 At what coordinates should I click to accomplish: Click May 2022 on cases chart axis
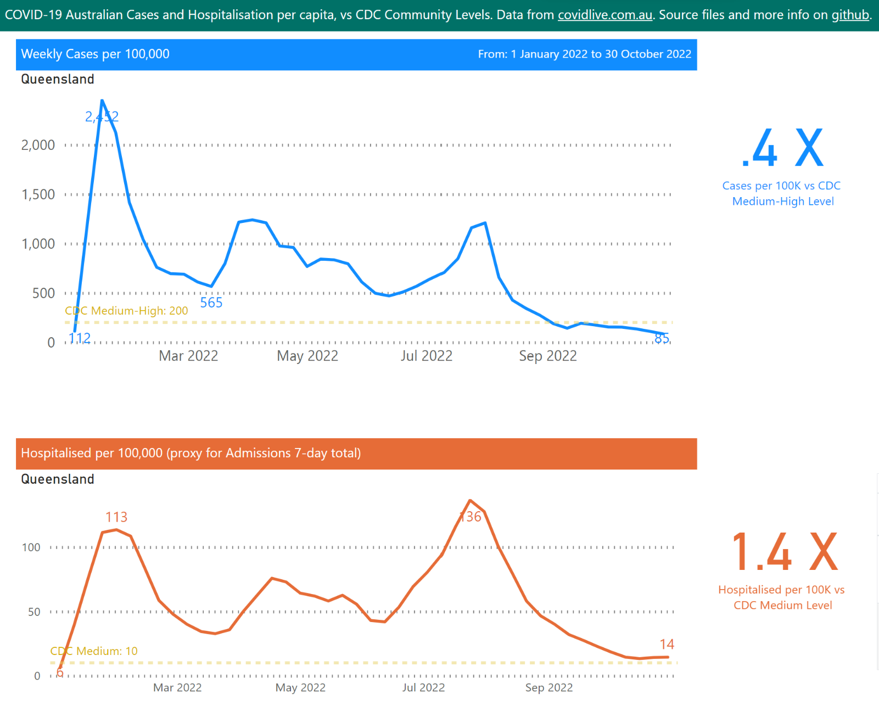click(x=307, y=356)
